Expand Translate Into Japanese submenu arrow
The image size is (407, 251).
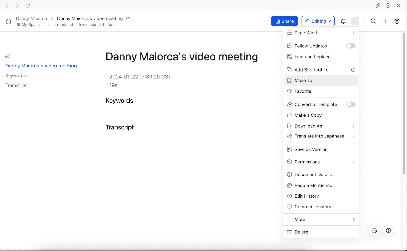(x=354, y=136)
